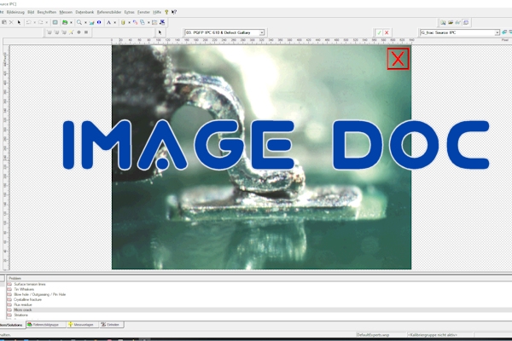Select the black cursor arrow next to gallery dropdown
The width and height of the screenshot is (512, 341).
[160, 32]
